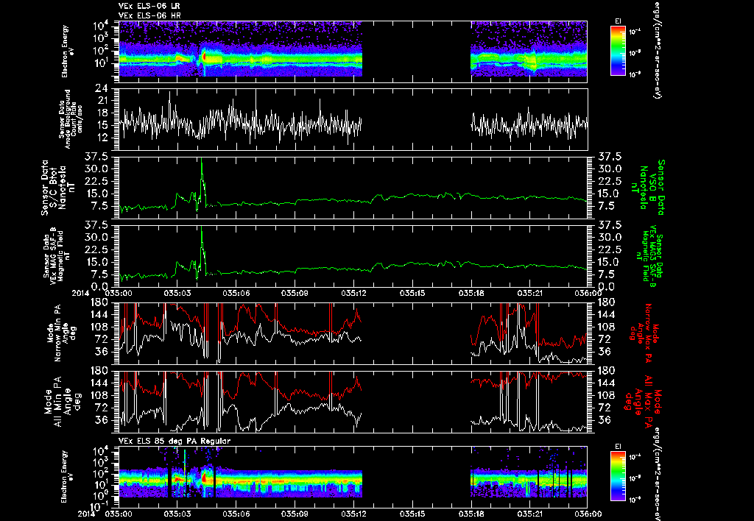Click the bottom axis time label 035:03
This screenshot has width=754, height=521.
click(177, 514)
